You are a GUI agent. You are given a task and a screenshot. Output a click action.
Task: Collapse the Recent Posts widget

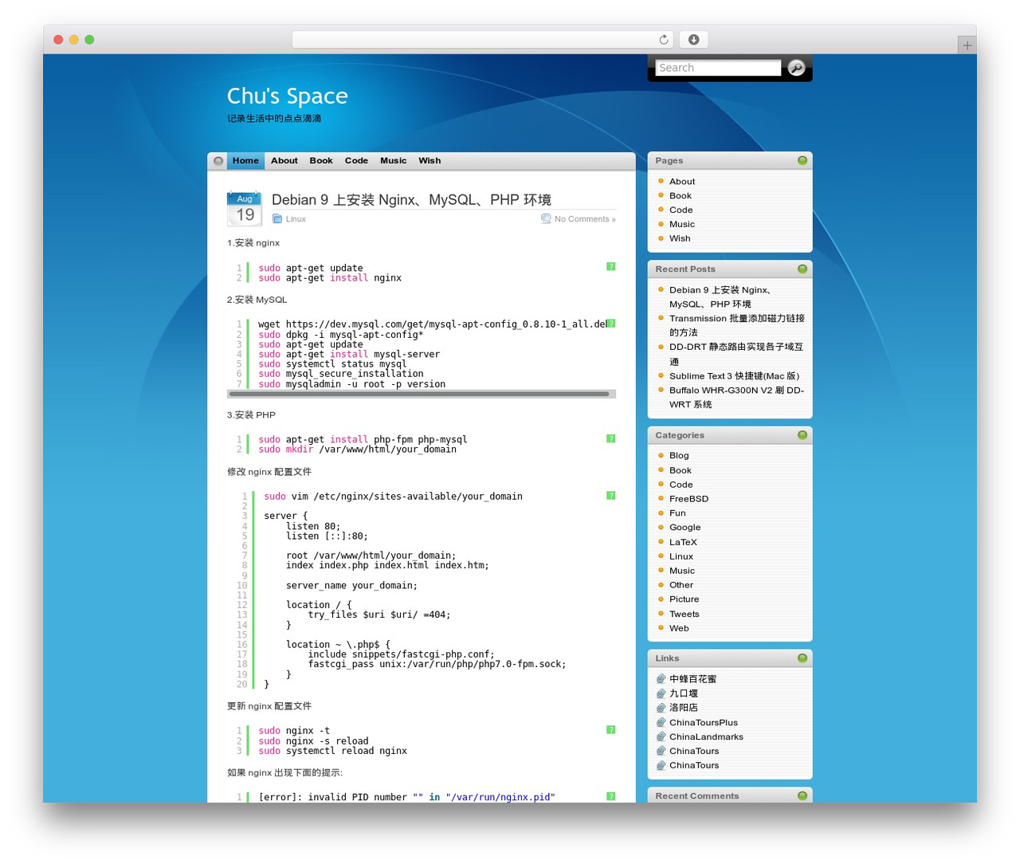[x=802, y=269]
